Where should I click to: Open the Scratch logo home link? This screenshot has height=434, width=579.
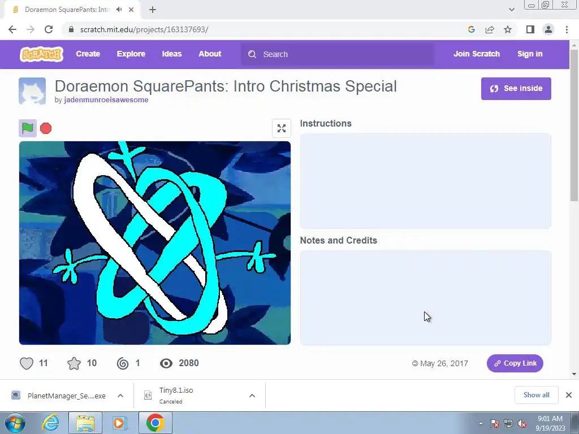[41, 54]
